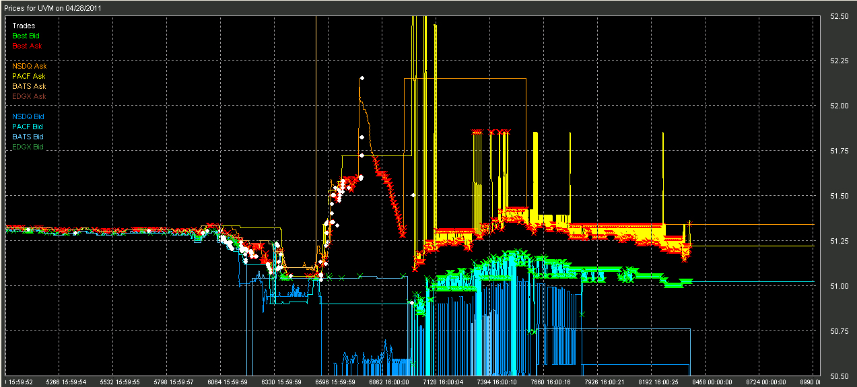Click the 50.75 price axis label
Viewport: 857px width, 387px height.
point(839,331)
